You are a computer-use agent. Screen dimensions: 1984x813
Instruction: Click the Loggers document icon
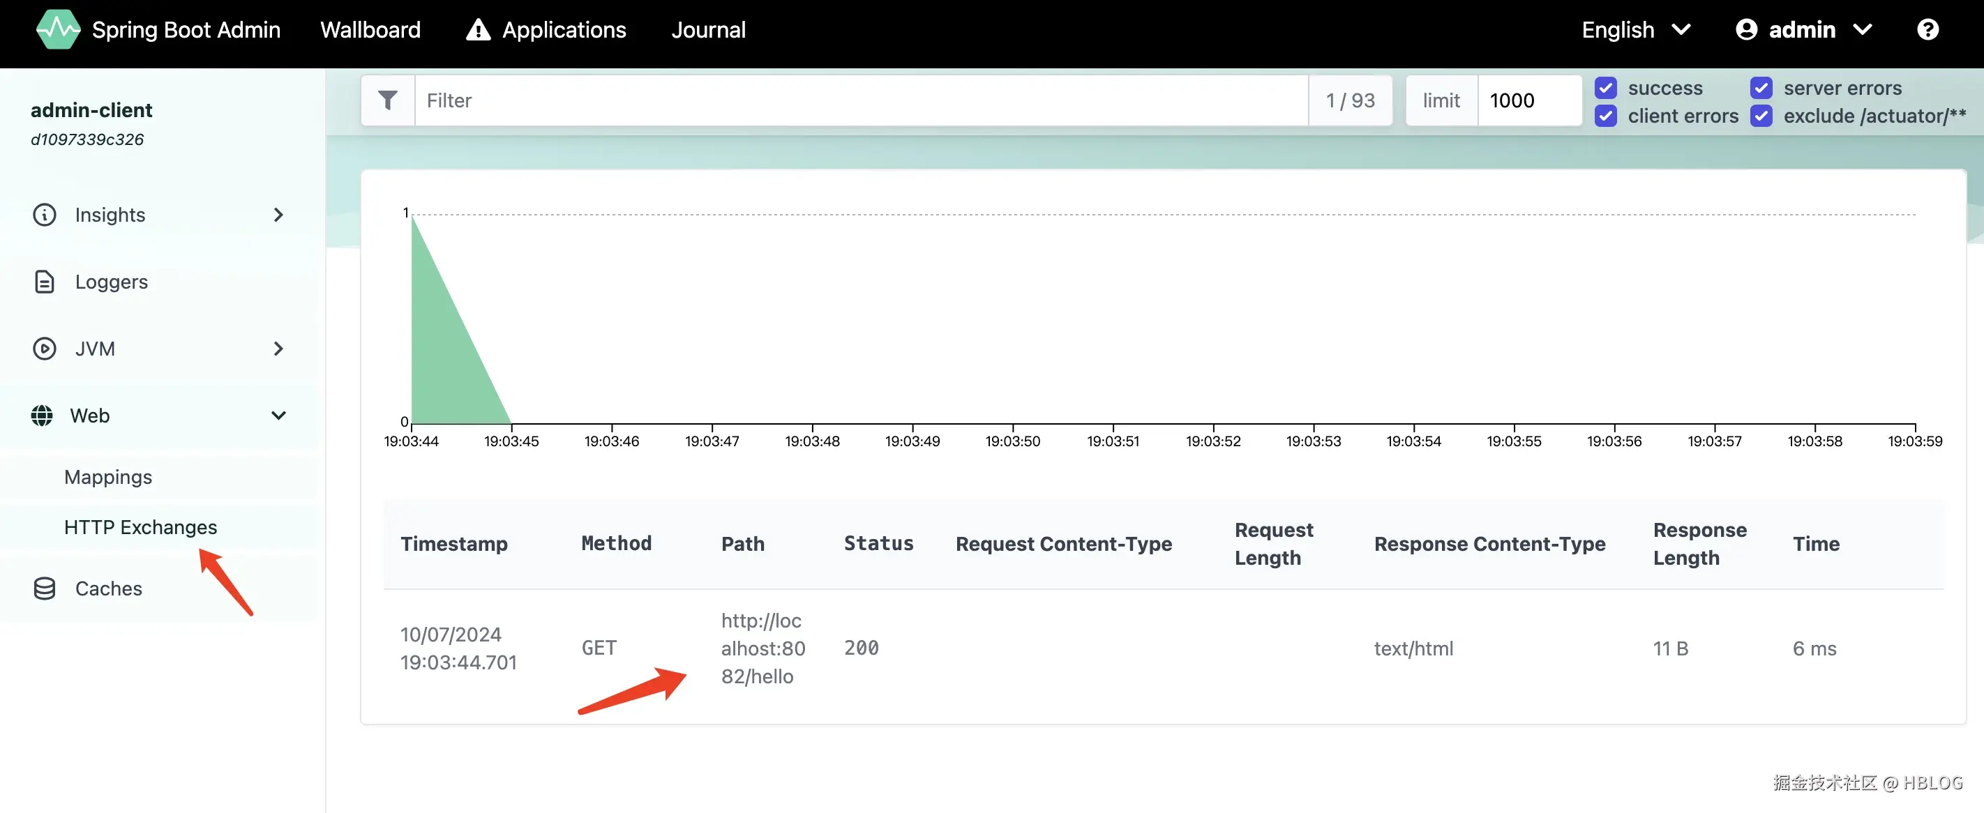pyautogui.click(x=44, y=281)
